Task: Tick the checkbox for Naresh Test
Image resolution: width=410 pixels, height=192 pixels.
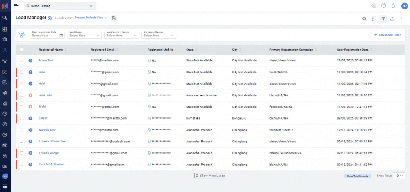Action: click(21, 130)
